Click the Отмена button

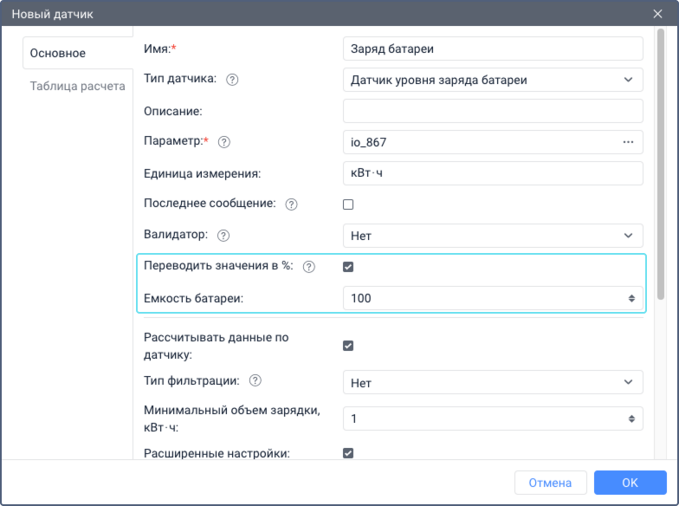pos(550,483)
